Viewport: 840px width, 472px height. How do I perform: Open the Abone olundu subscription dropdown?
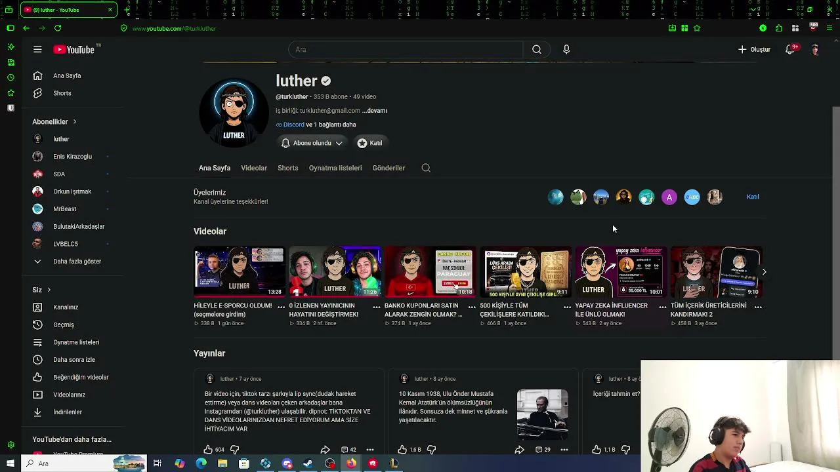[x=312, y=143]
